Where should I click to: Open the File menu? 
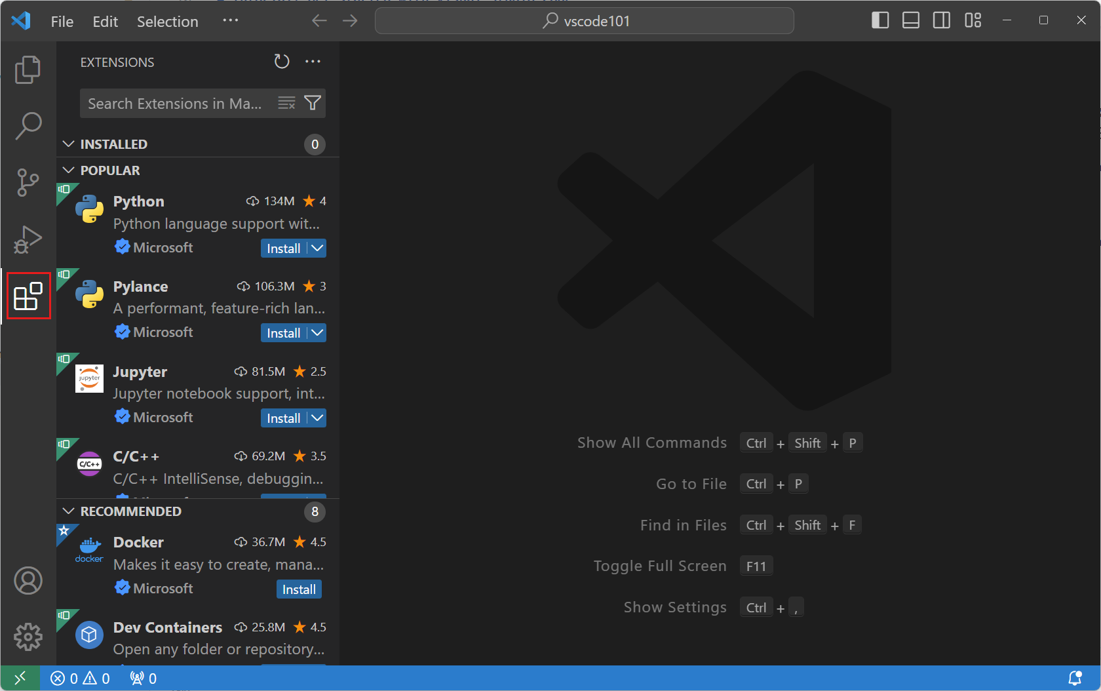(61, 21)
